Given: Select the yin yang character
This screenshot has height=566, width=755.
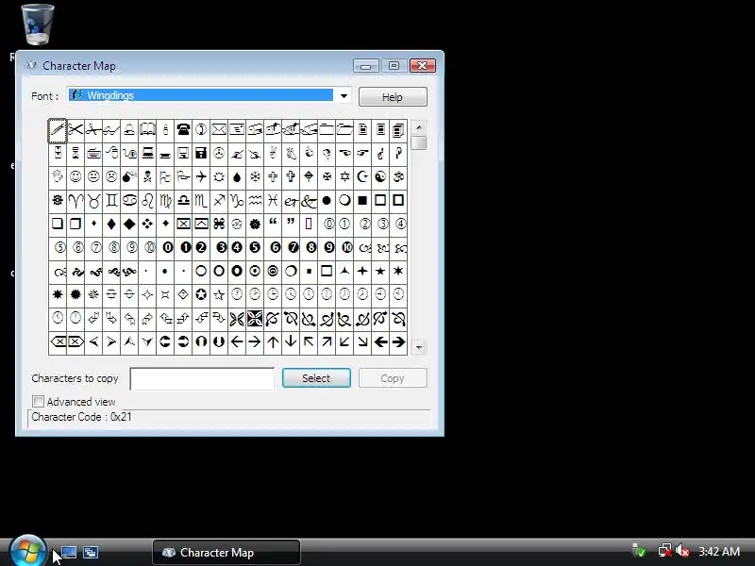Looking at the screenshot, I should (380, 177).
